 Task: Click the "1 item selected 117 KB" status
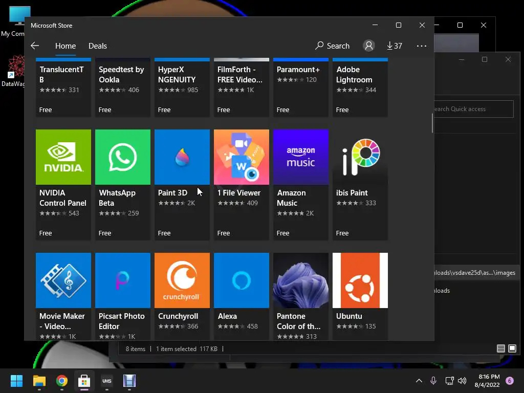pyautogui.click(x=187, y=349)
